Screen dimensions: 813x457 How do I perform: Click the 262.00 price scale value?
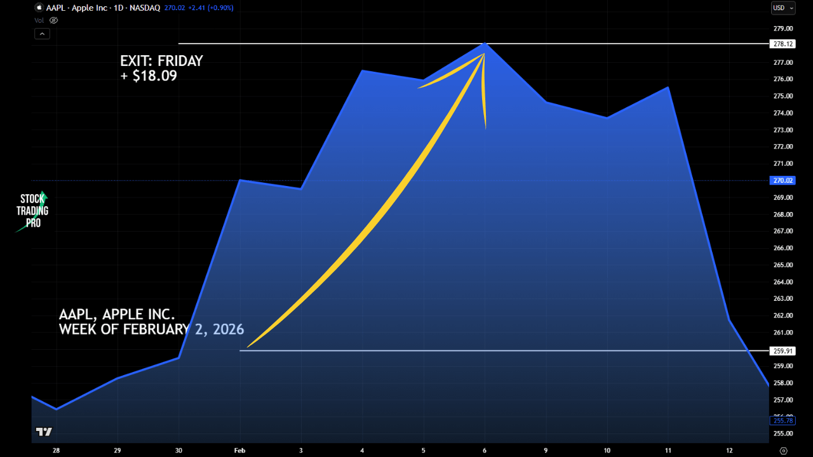[783, 315]
